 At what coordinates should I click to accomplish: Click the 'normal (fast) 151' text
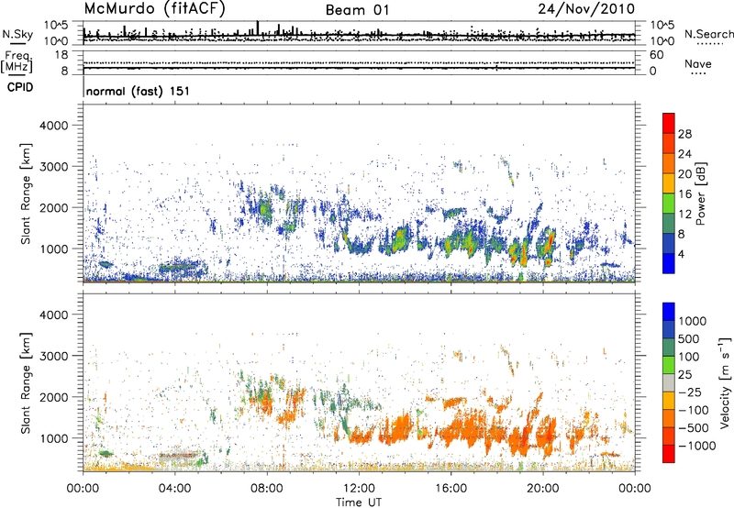click(139, 91)
